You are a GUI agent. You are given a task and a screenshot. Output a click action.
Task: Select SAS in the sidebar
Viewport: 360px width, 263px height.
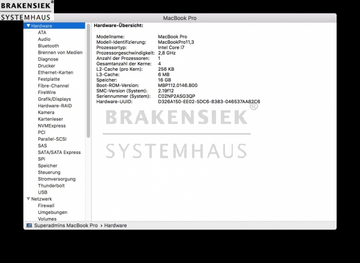[43, 146]
